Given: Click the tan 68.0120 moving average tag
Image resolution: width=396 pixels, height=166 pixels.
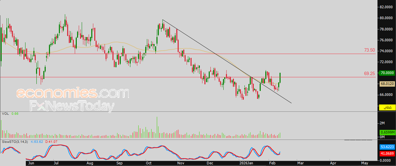Looking at the screenshot, I should tap(387, 84).
